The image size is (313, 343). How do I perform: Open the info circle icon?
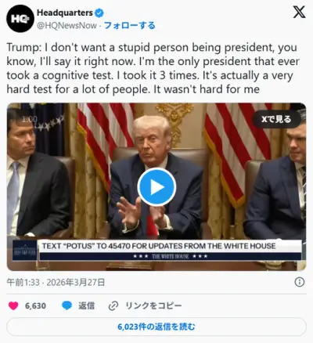[x=299, y=282]
